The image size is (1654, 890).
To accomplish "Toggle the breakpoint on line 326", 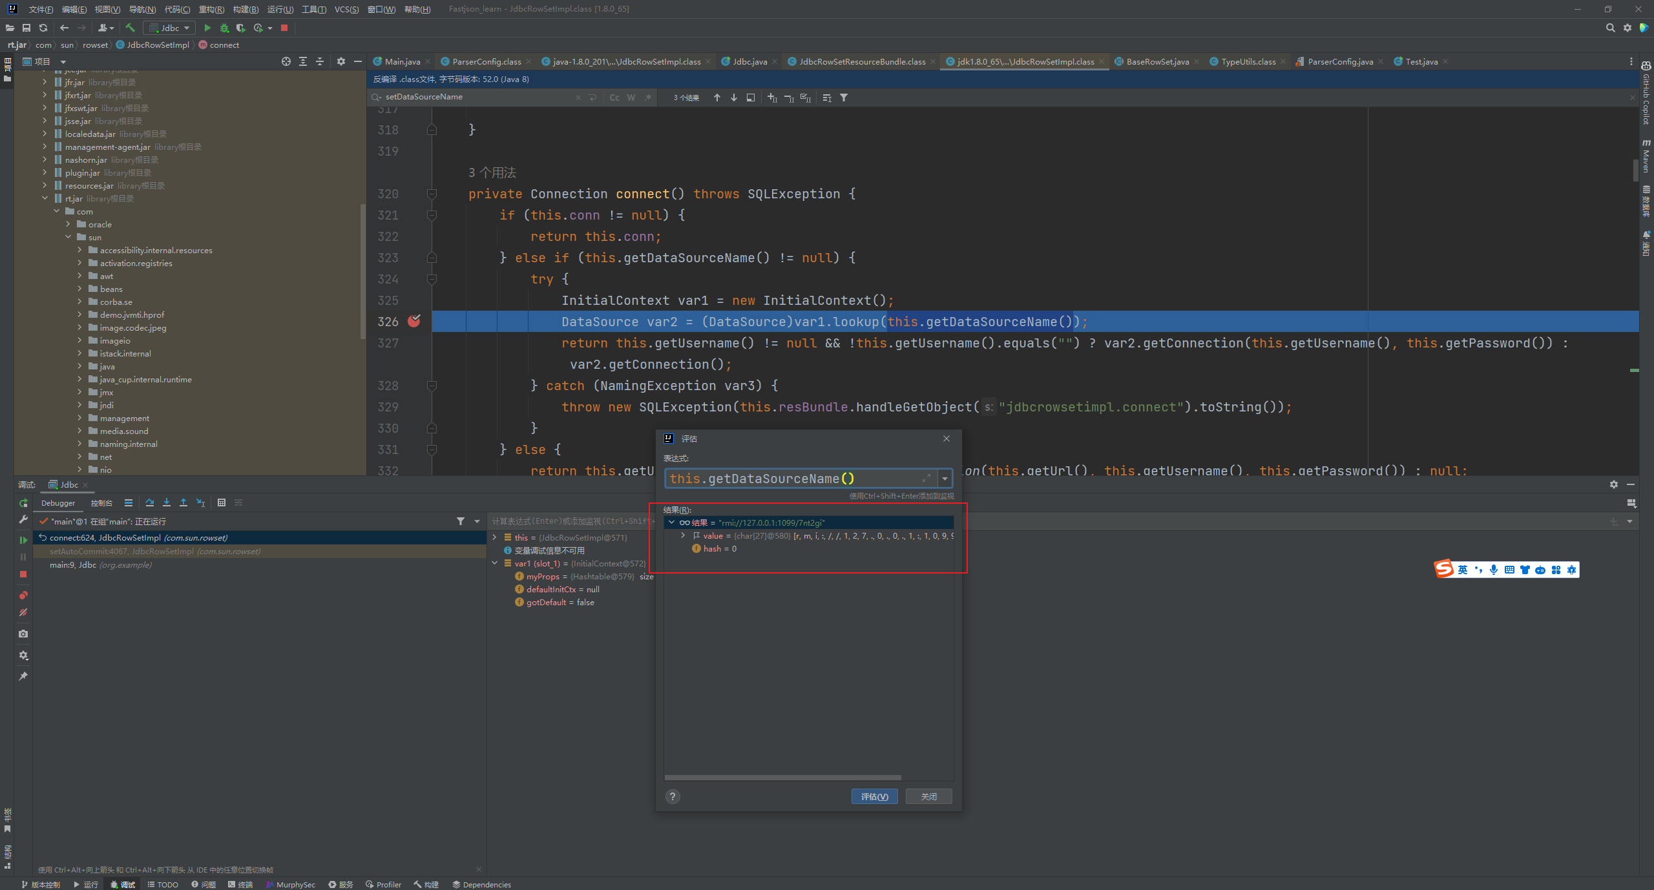I will pyautogui.click(x=414, y=321).
